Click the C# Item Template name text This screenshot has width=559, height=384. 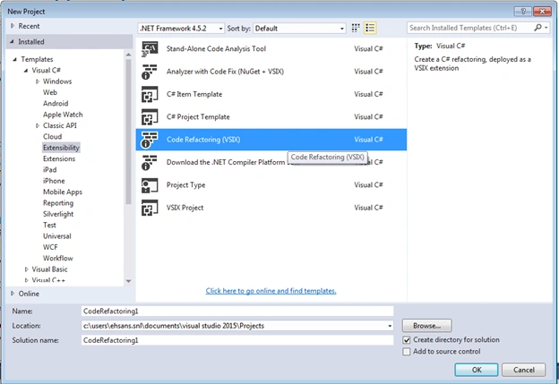click(x=194, y=94)
